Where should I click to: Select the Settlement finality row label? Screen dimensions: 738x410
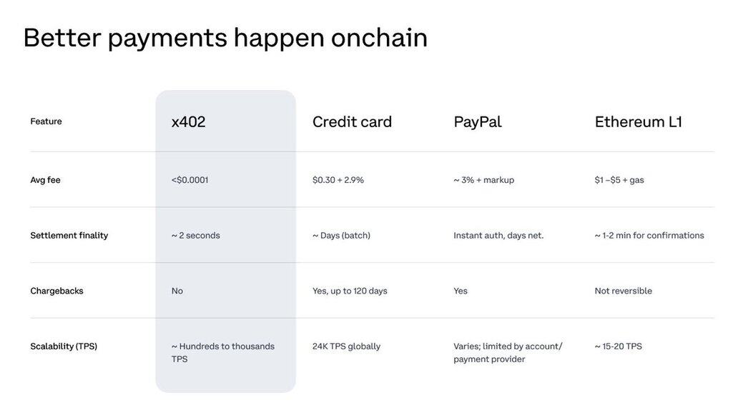69,235
